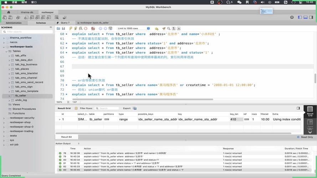Screen dimensions: 317x178
Task: Toggle the right sidebar panel visibility
Action: [x=311, y=17]
